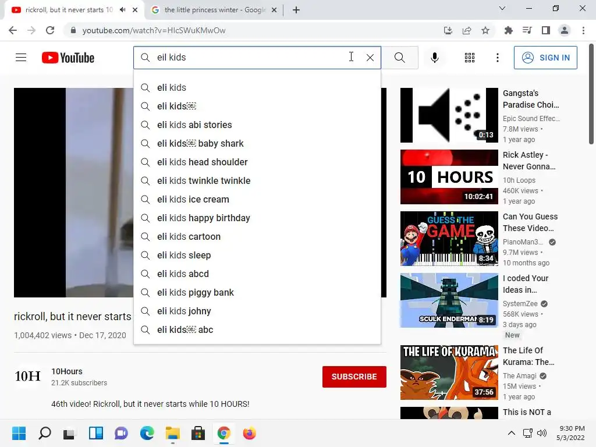Submit search with the magnifier button

click(x=399, y=58)
